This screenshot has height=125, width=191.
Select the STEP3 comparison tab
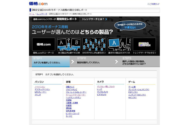(134, 61)
